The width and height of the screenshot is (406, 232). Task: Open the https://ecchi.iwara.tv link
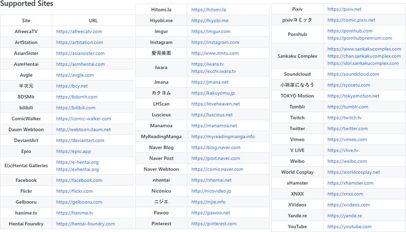[214, 71]
